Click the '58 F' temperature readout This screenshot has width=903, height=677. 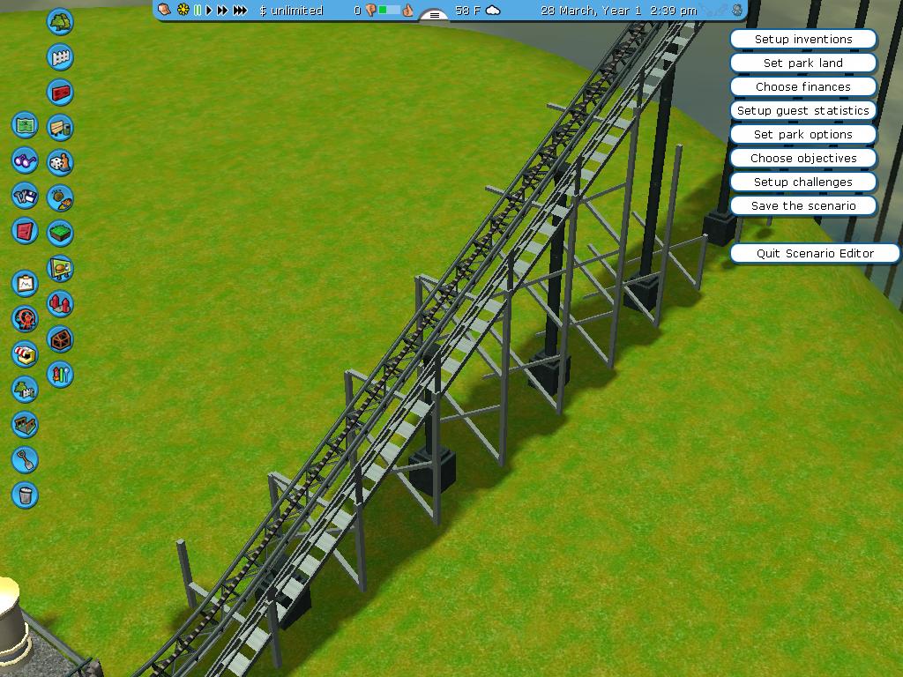pos(467,11)
